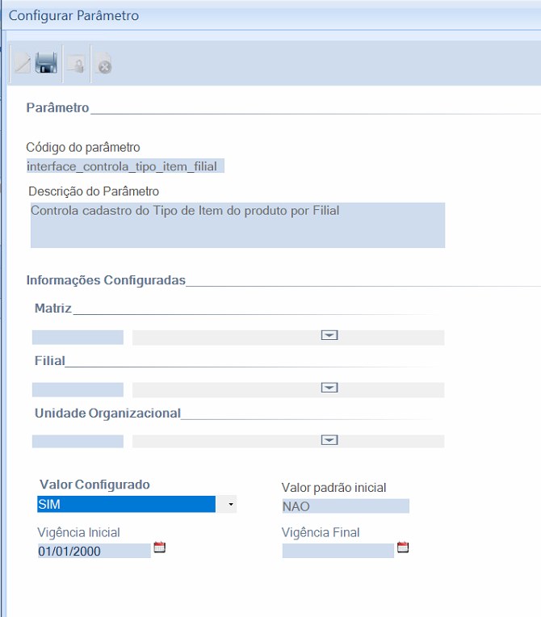
Task: Click the Informações Configuradas section heading
Action: 106,280
